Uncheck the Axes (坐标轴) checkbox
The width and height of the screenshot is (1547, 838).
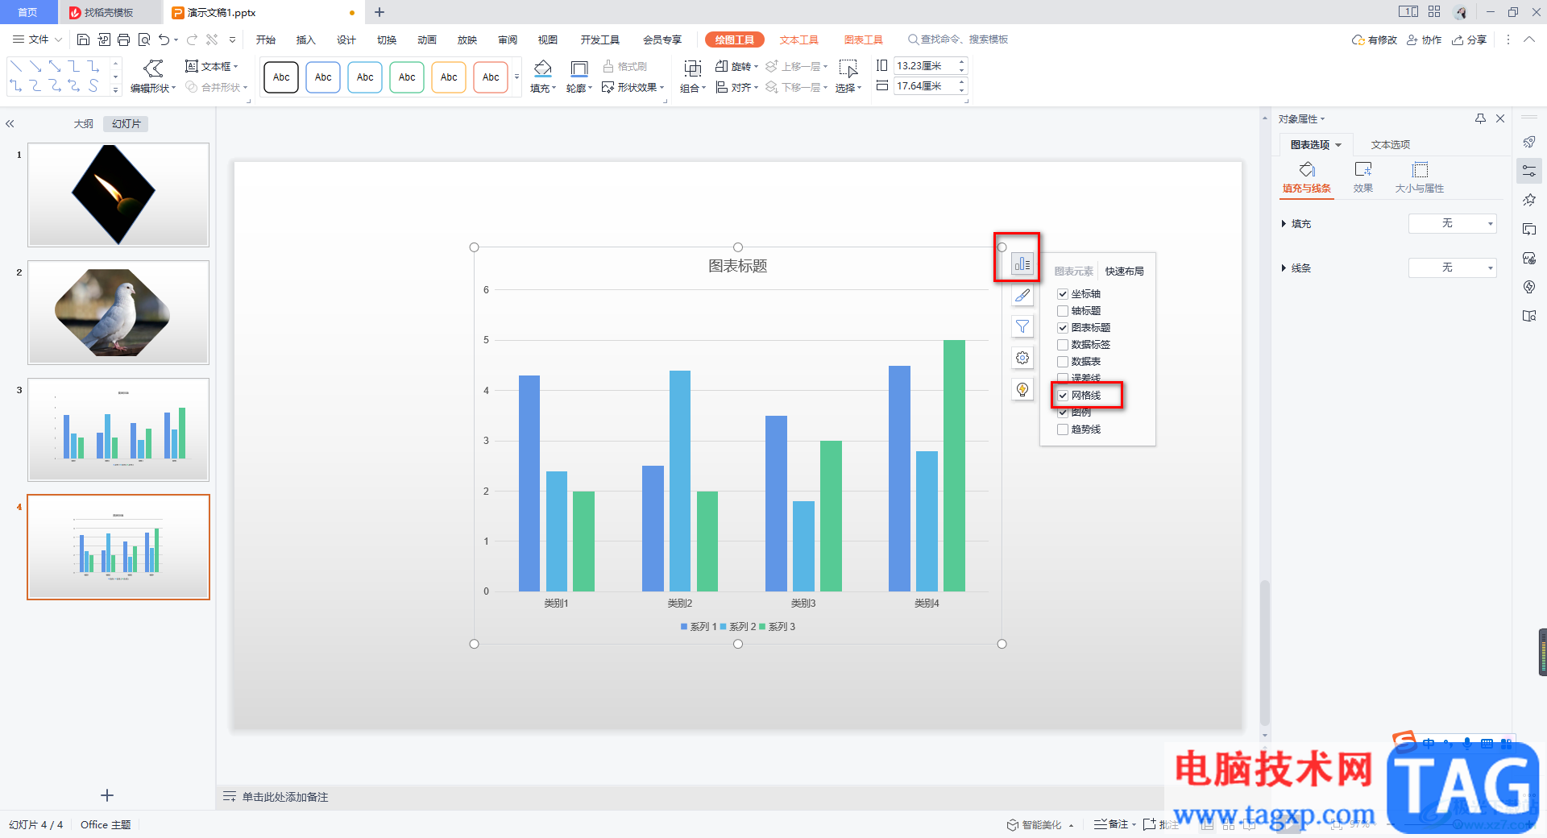click(1063, 294)
